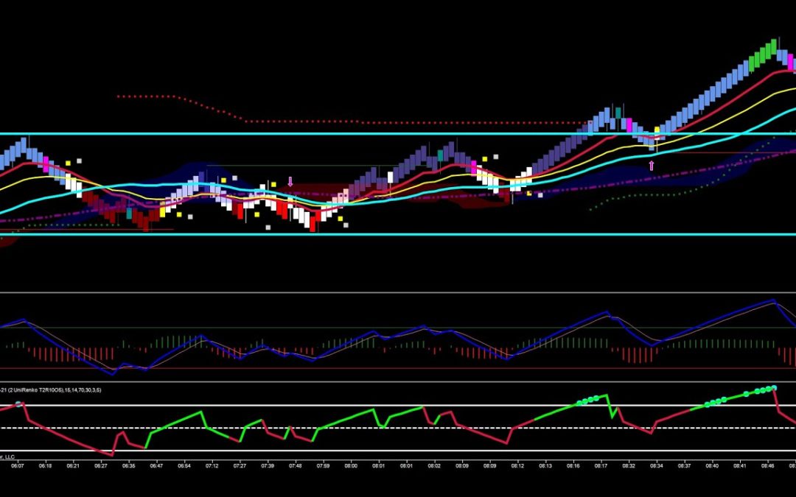
Task: Click the 08:00 time axis label
Action: pyautogui.click(x=351, y=465)
